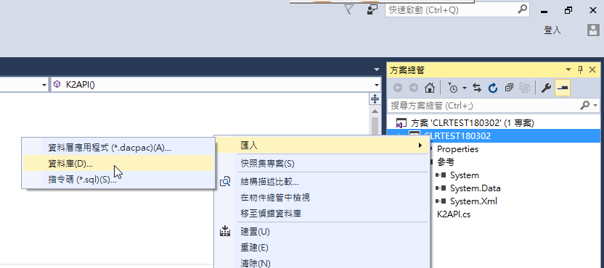Click the notifications flag filter icon
604x268 pixels.
click(348, 9)
